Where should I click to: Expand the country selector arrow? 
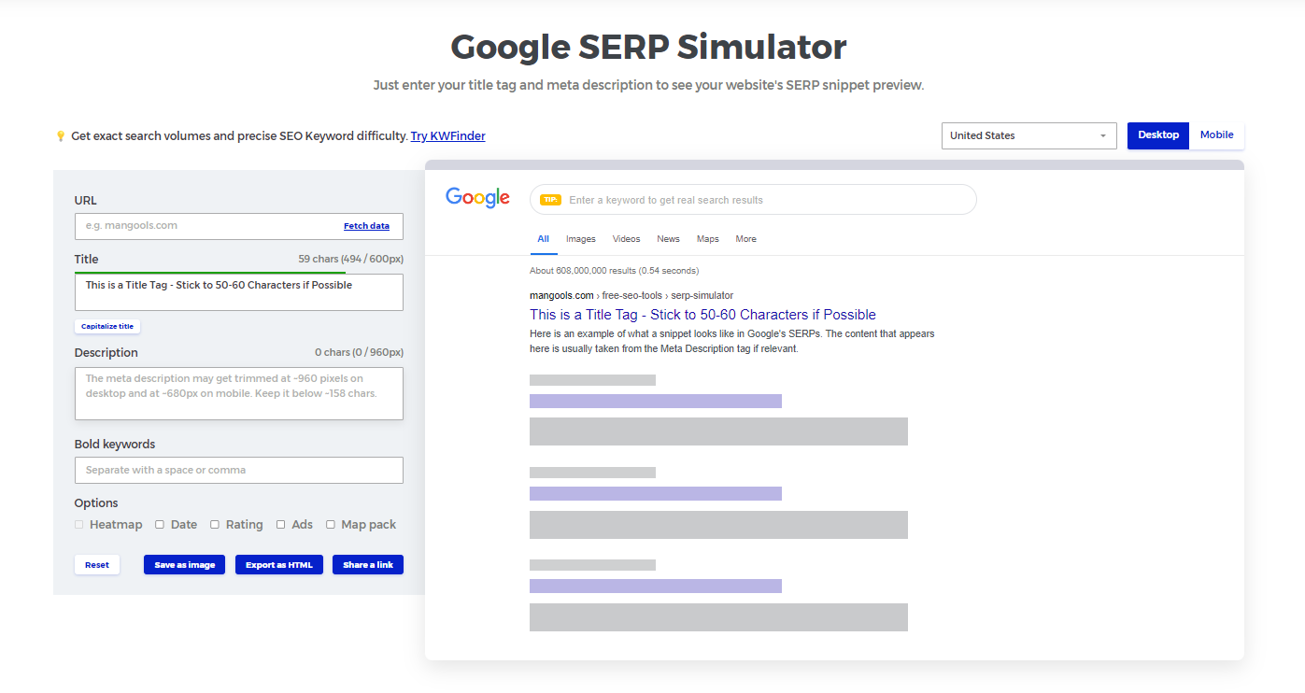pyautogui.click(x=1102, y=135)
